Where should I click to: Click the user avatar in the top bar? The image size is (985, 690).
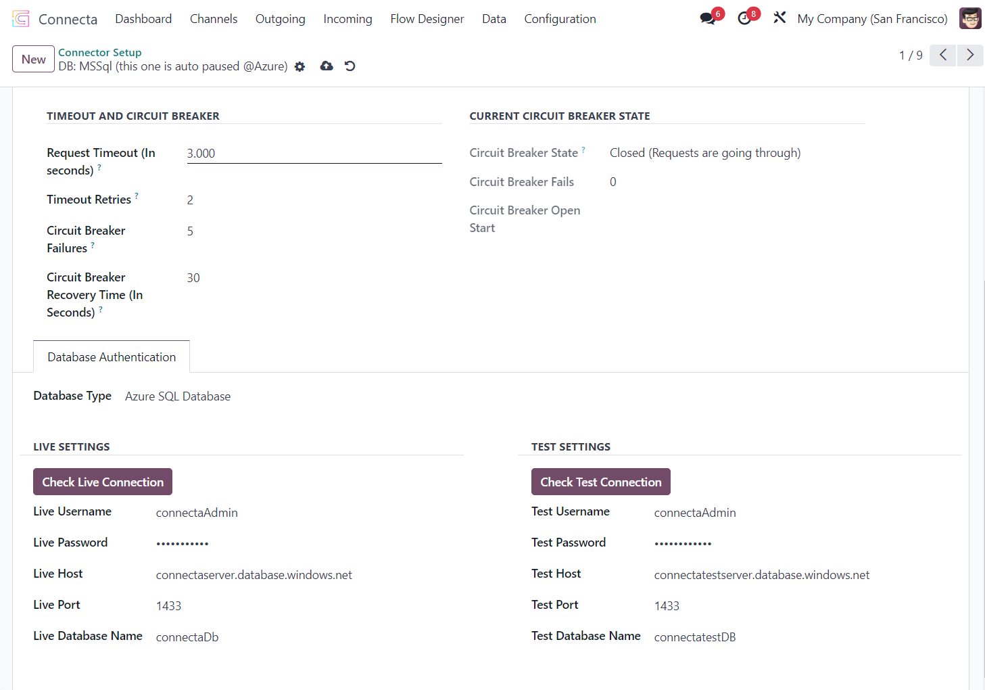coord(970,19)
